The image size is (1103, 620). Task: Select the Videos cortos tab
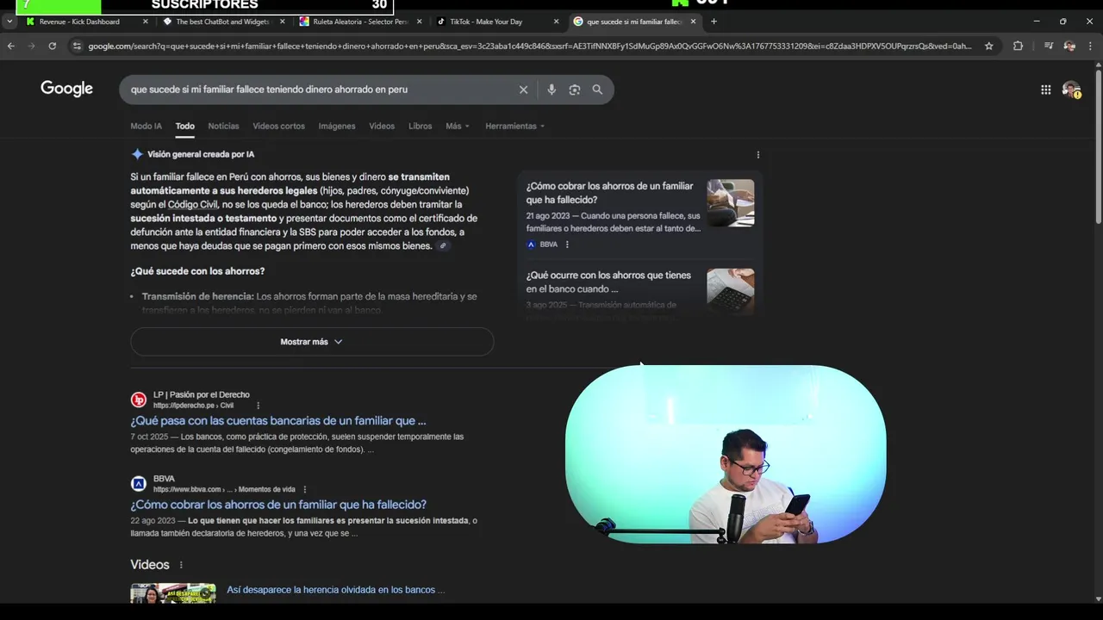278,126
